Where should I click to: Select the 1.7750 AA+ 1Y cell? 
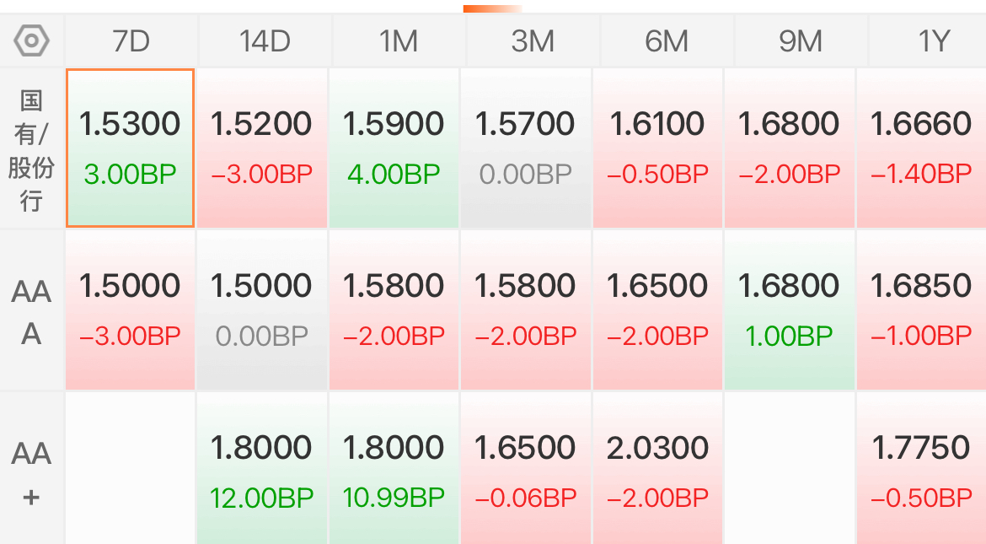921,469
